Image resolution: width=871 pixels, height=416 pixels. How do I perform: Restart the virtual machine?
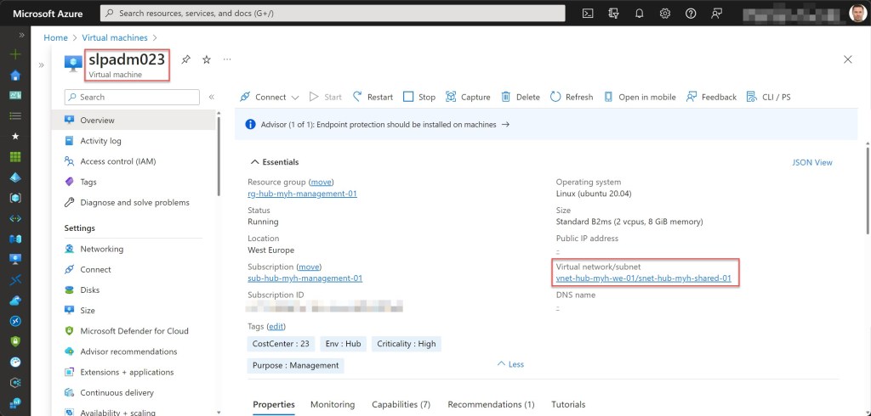pyautogui.click(x=373, y=97)
